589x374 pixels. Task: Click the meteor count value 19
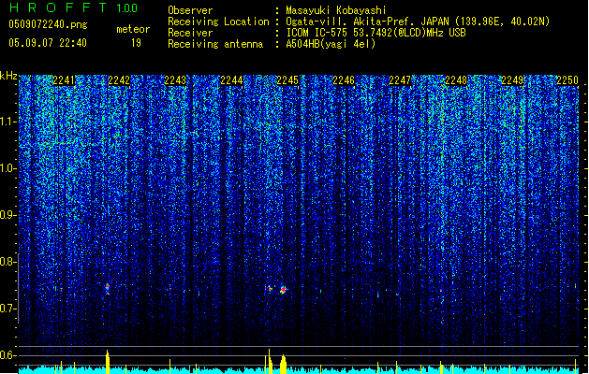point(136,43)
